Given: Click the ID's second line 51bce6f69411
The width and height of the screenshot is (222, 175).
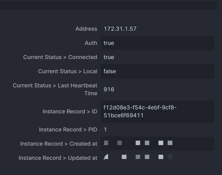Looking at the screenshot, I should tap(123, 115).
